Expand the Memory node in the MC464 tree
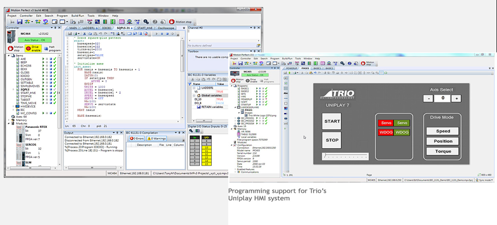Image resolution: width=497 pixels, height=225 pixels. tap(9, 120)
